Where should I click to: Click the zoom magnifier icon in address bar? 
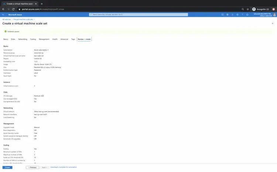point(242,9)
